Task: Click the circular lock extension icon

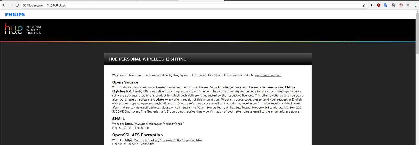Action: 393,5
